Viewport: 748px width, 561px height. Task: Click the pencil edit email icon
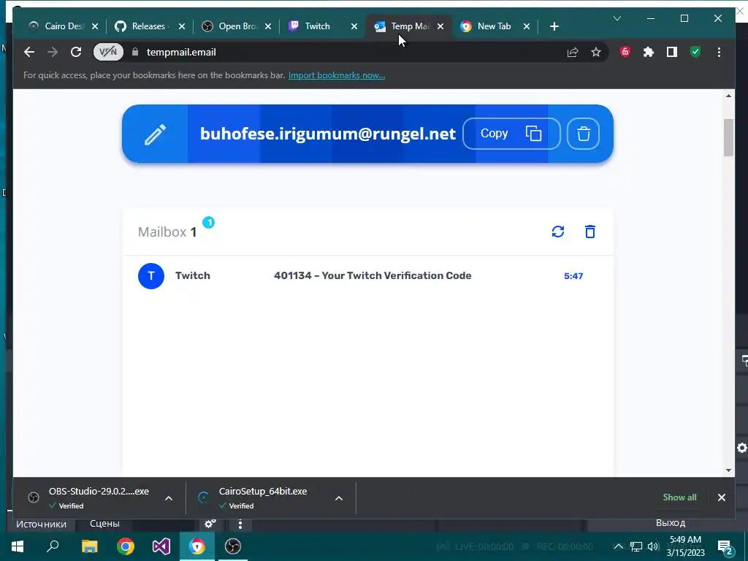pos(155,134)
